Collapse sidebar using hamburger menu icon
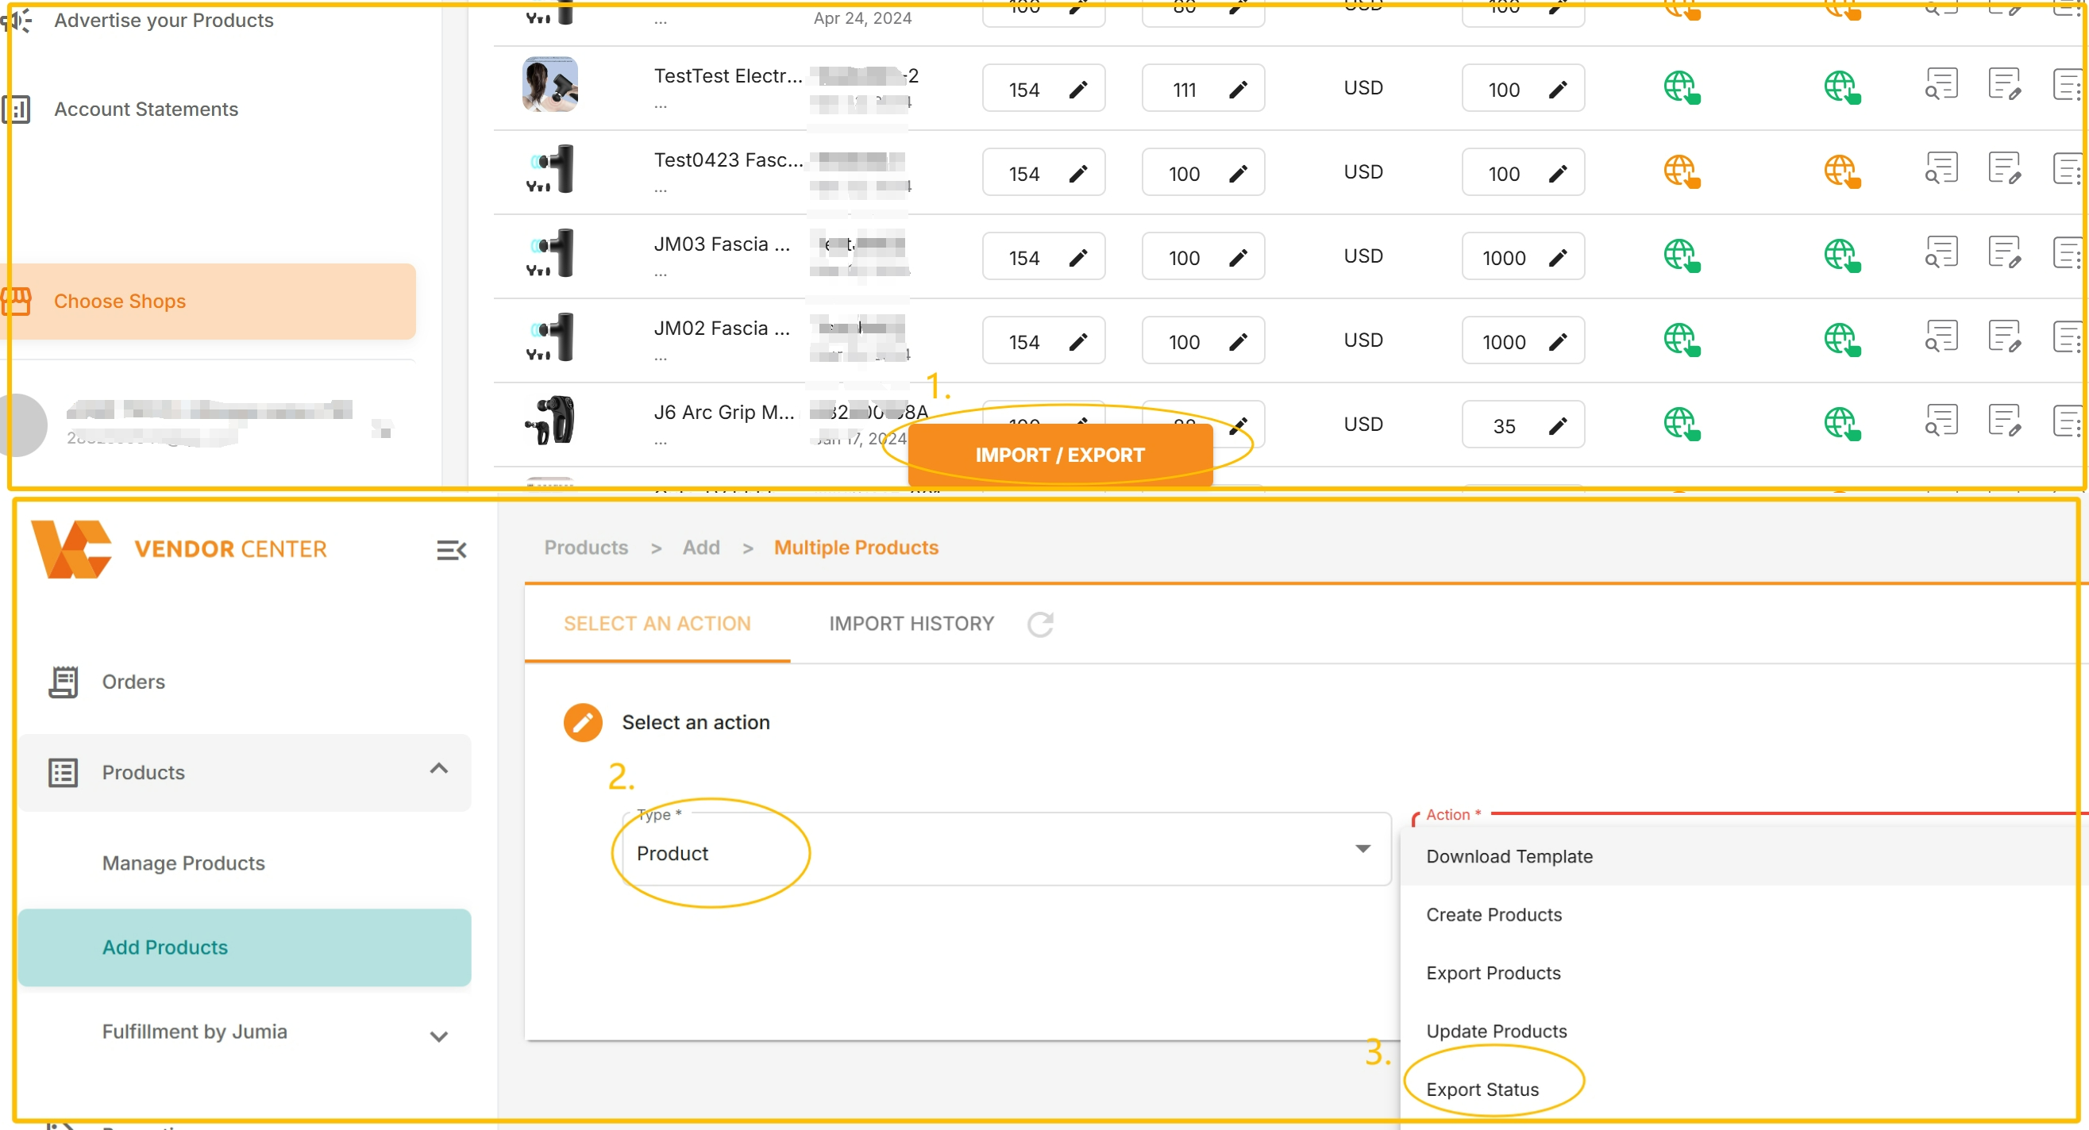The width and height of the screenshot is (2089, 1130). pyautogui.click(x=451, y=551)
